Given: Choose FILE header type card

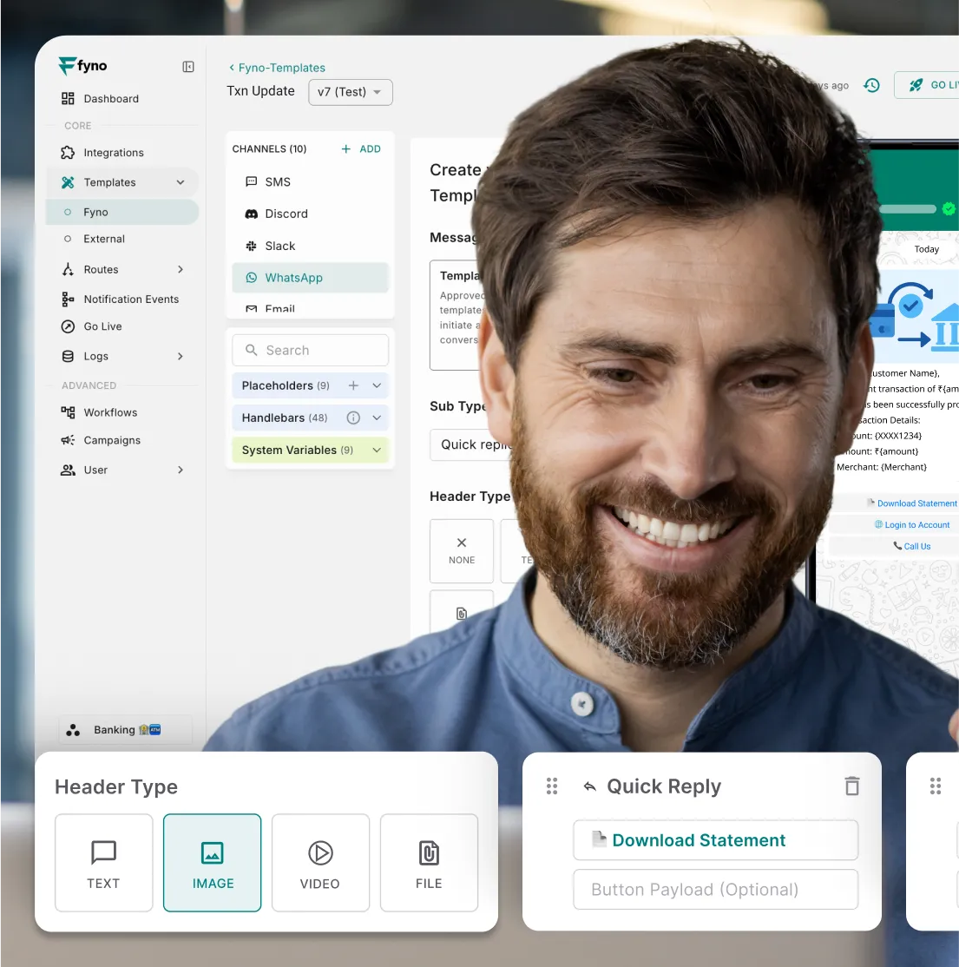Looking at the screenshot, I should (429, 862).
